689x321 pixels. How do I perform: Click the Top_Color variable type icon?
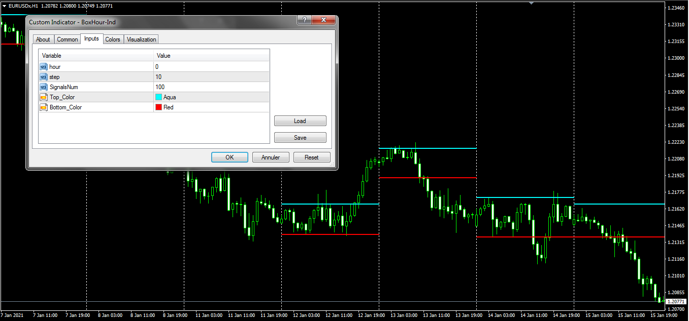pos(43,97)
